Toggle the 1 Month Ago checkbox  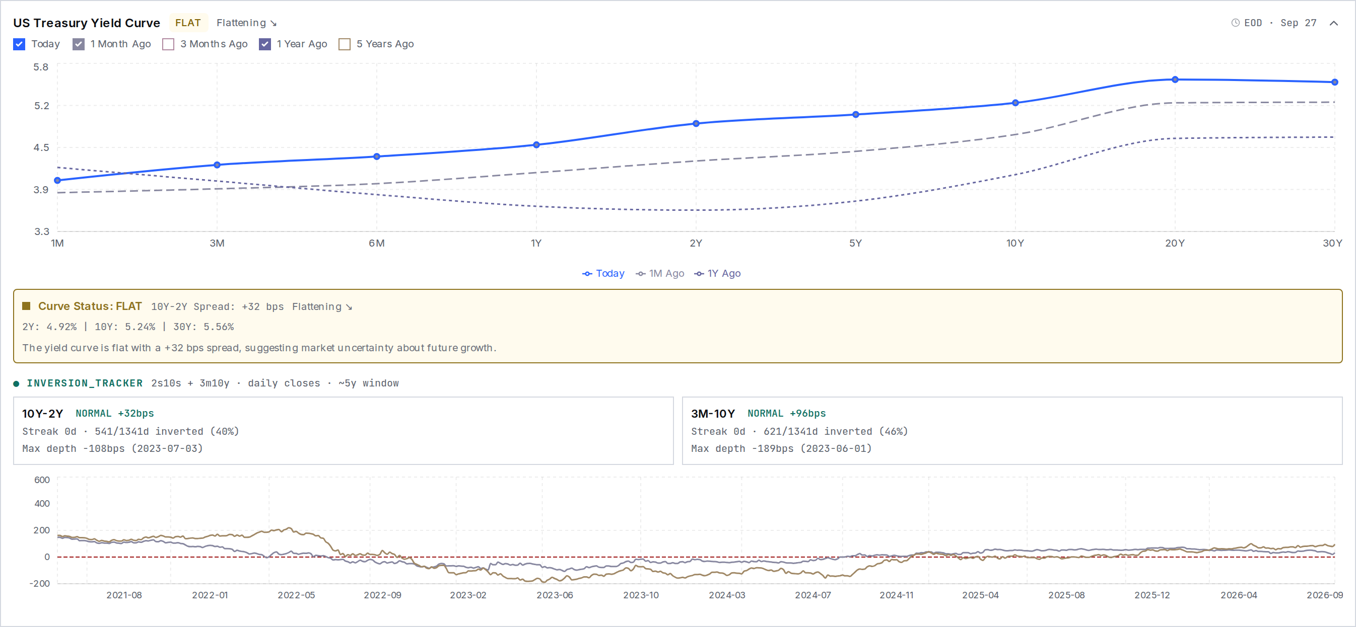(x=79, y=44)
